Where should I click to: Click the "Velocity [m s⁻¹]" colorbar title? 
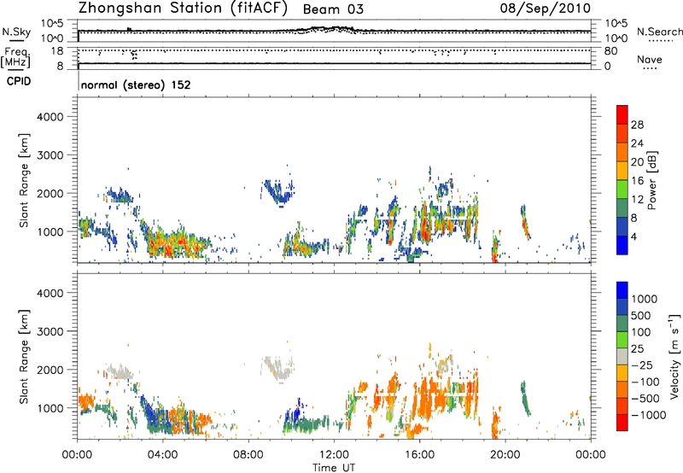(x=675, y=356)
